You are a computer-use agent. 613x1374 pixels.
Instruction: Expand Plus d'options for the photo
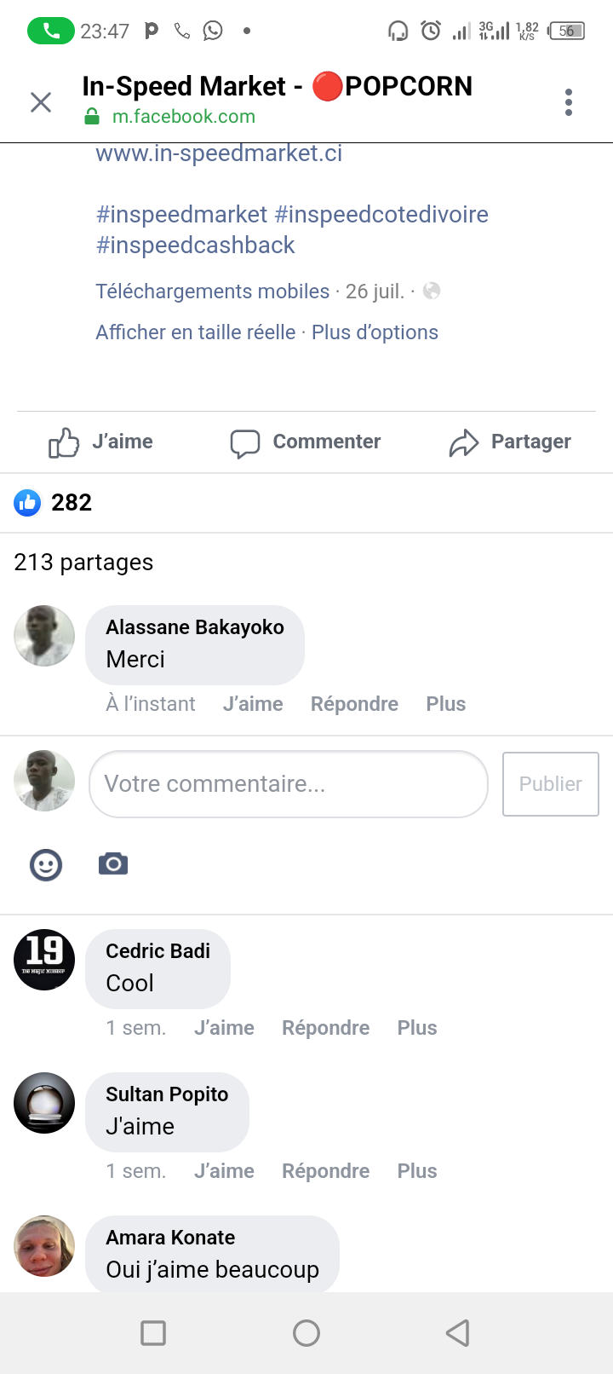click(x=375, y=332)
